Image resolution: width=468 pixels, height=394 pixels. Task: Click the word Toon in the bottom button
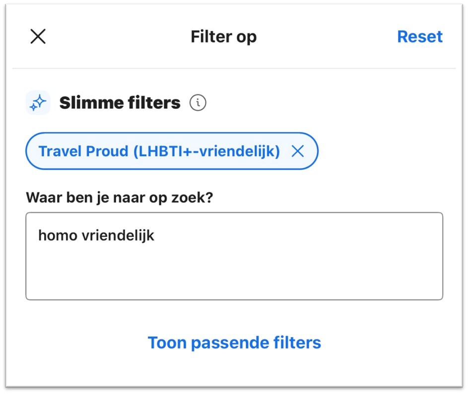click(167, 342)
